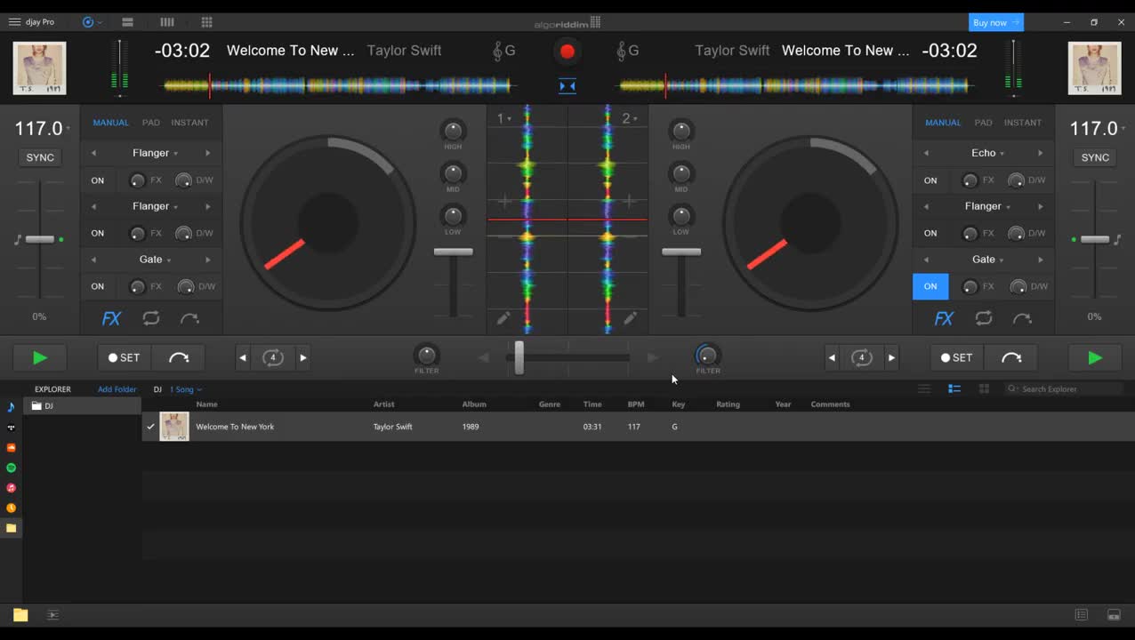Select the four-deck vertical layout icon
This screenshot has height=640, width=1135.
[167, 22]
